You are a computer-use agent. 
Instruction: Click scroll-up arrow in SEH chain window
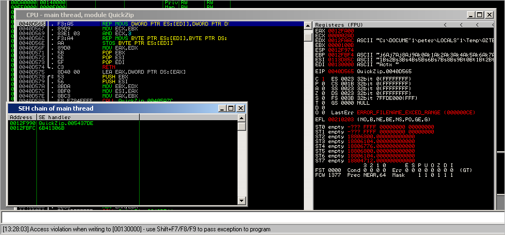coord(242,117)
